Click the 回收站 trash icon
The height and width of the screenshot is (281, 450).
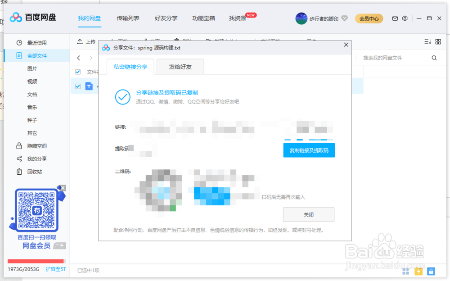(x=19, y=172)
